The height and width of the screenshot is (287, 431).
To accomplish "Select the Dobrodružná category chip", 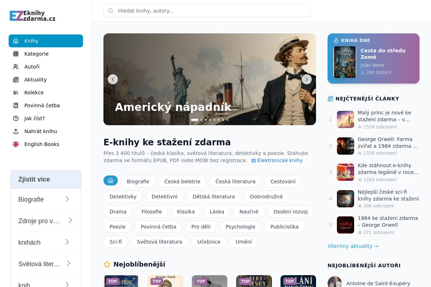I will pos(266,197).
